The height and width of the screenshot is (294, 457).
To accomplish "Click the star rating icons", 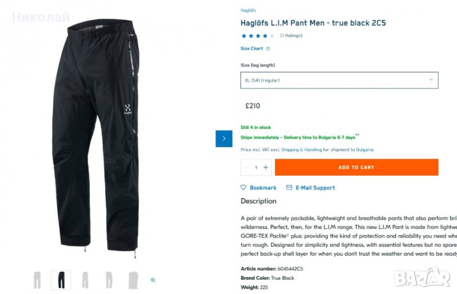I will [258, 36].
